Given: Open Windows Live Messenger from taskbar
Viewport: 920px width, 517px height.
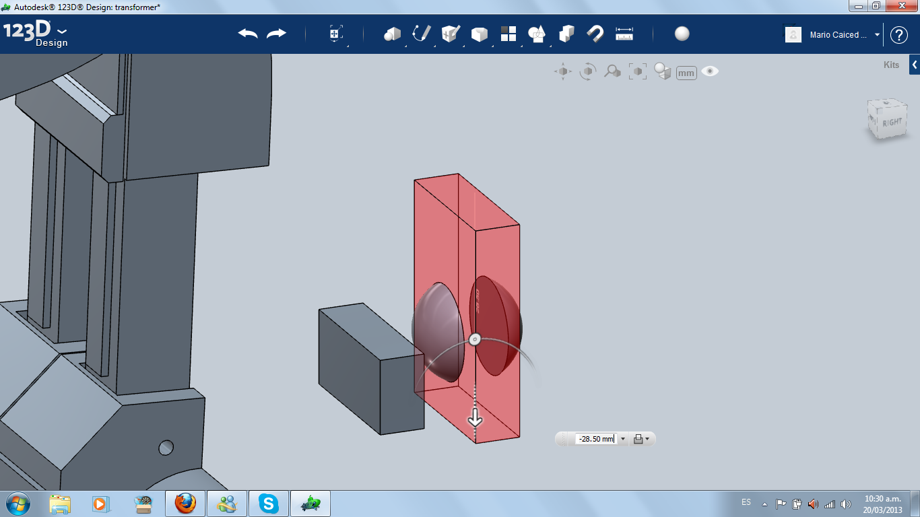Looking at the screenshot, I should (227, 504).
